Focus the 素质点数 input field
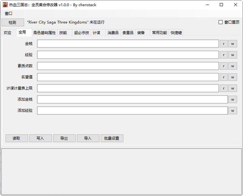The image size is (243, 196). (x=128, y=66)
